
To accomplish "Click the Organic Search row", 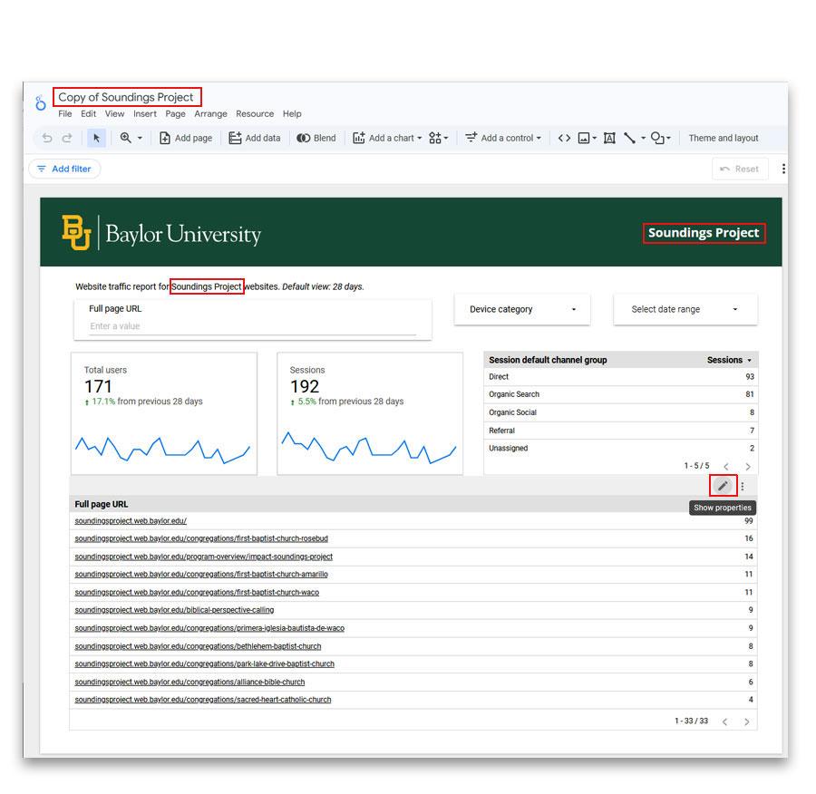I will point(621,394).
